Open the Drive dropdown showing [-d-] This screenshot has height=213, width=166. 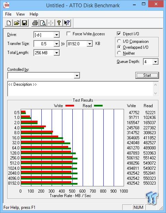click(x=56, y=35)
